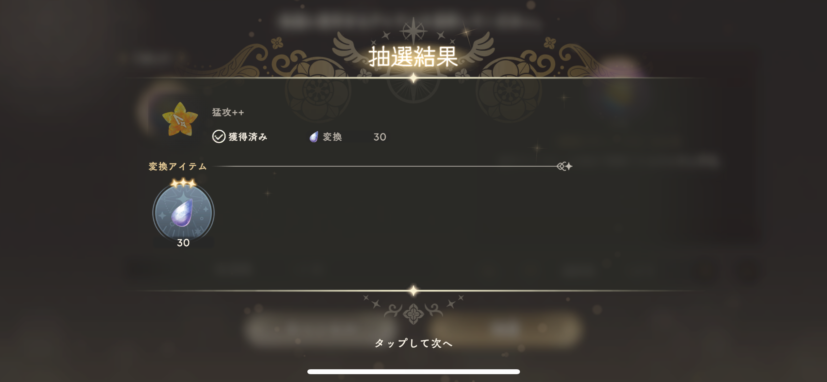This screenshot has width=827, height=382.
Task: Tap the iOS home indicator bar
Action: 413,372
